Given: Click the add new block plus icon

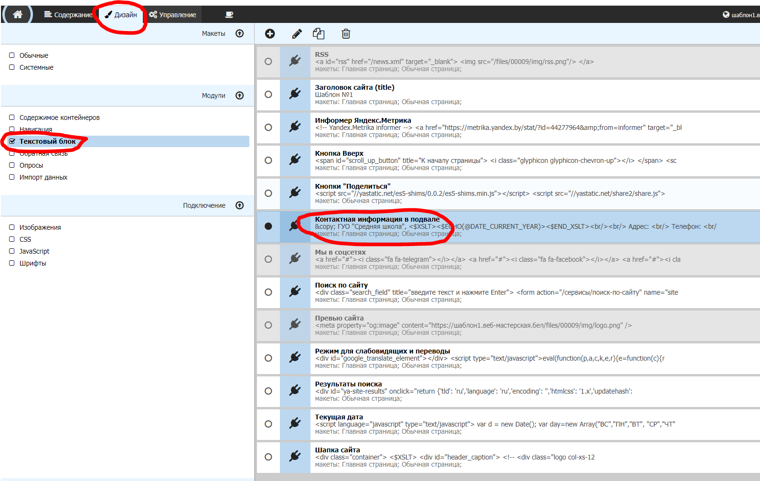Looking at the screenshot, I should (270, 33).
